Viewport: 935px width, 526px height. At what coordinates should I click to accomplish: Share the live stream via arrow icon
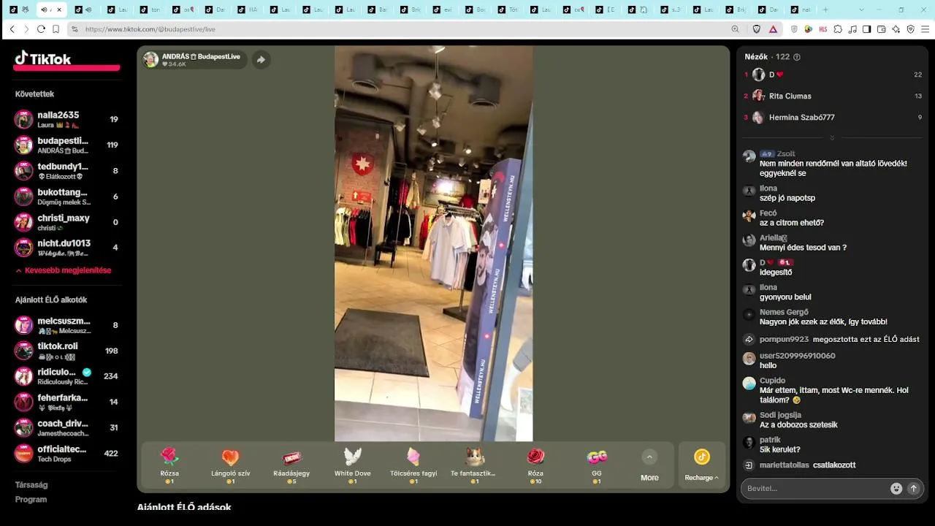click(261, 60)
